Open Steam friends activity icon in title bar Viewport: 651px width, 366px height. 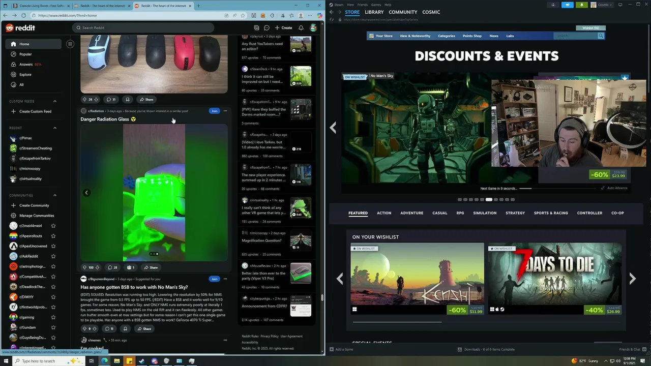(553, 5)
